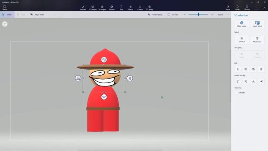Click the top-left selection box corner handle
Screen dimensions: 268x151
(x=83, y=65)
